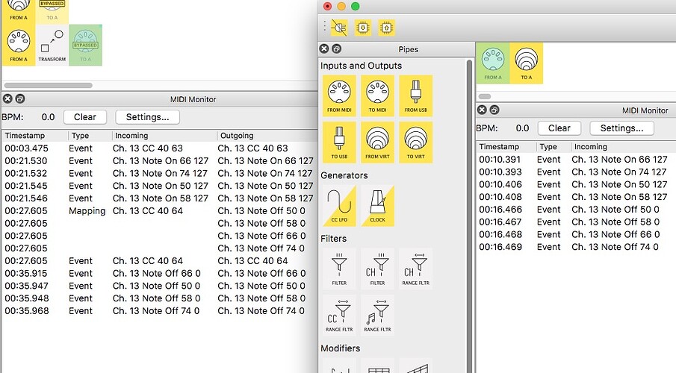This screenshot has height=373, width=676.
Task: Select the 00:35.915 Note Off 66 row
Action: pyautogui.click(x=160, y=273)
